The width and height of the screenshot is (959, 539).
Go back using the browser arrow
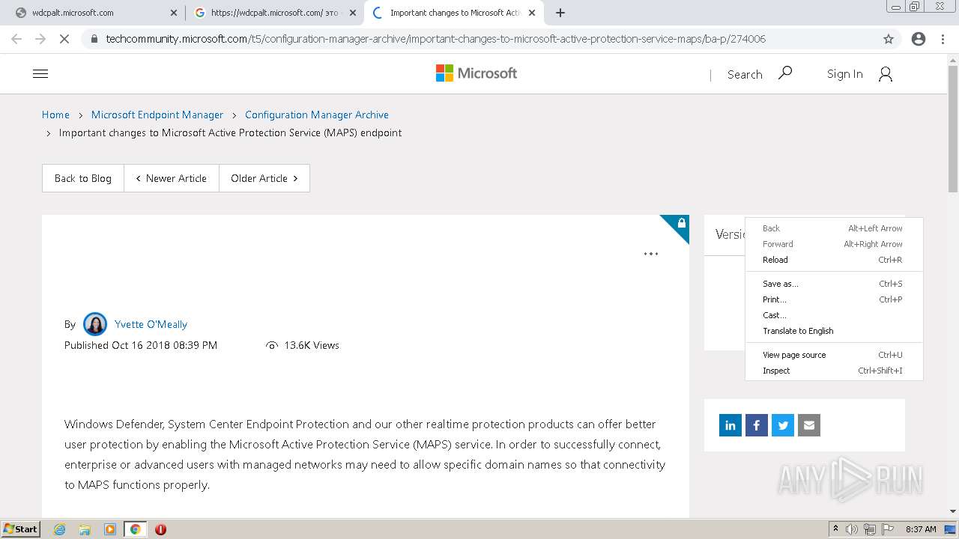click(x=16, y=39)
